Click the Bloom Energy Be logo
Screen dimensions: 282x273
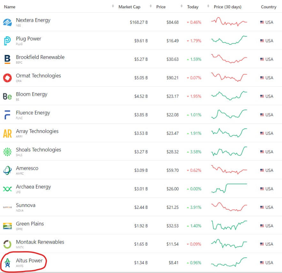pyautogui.click(x=7, y=96)
